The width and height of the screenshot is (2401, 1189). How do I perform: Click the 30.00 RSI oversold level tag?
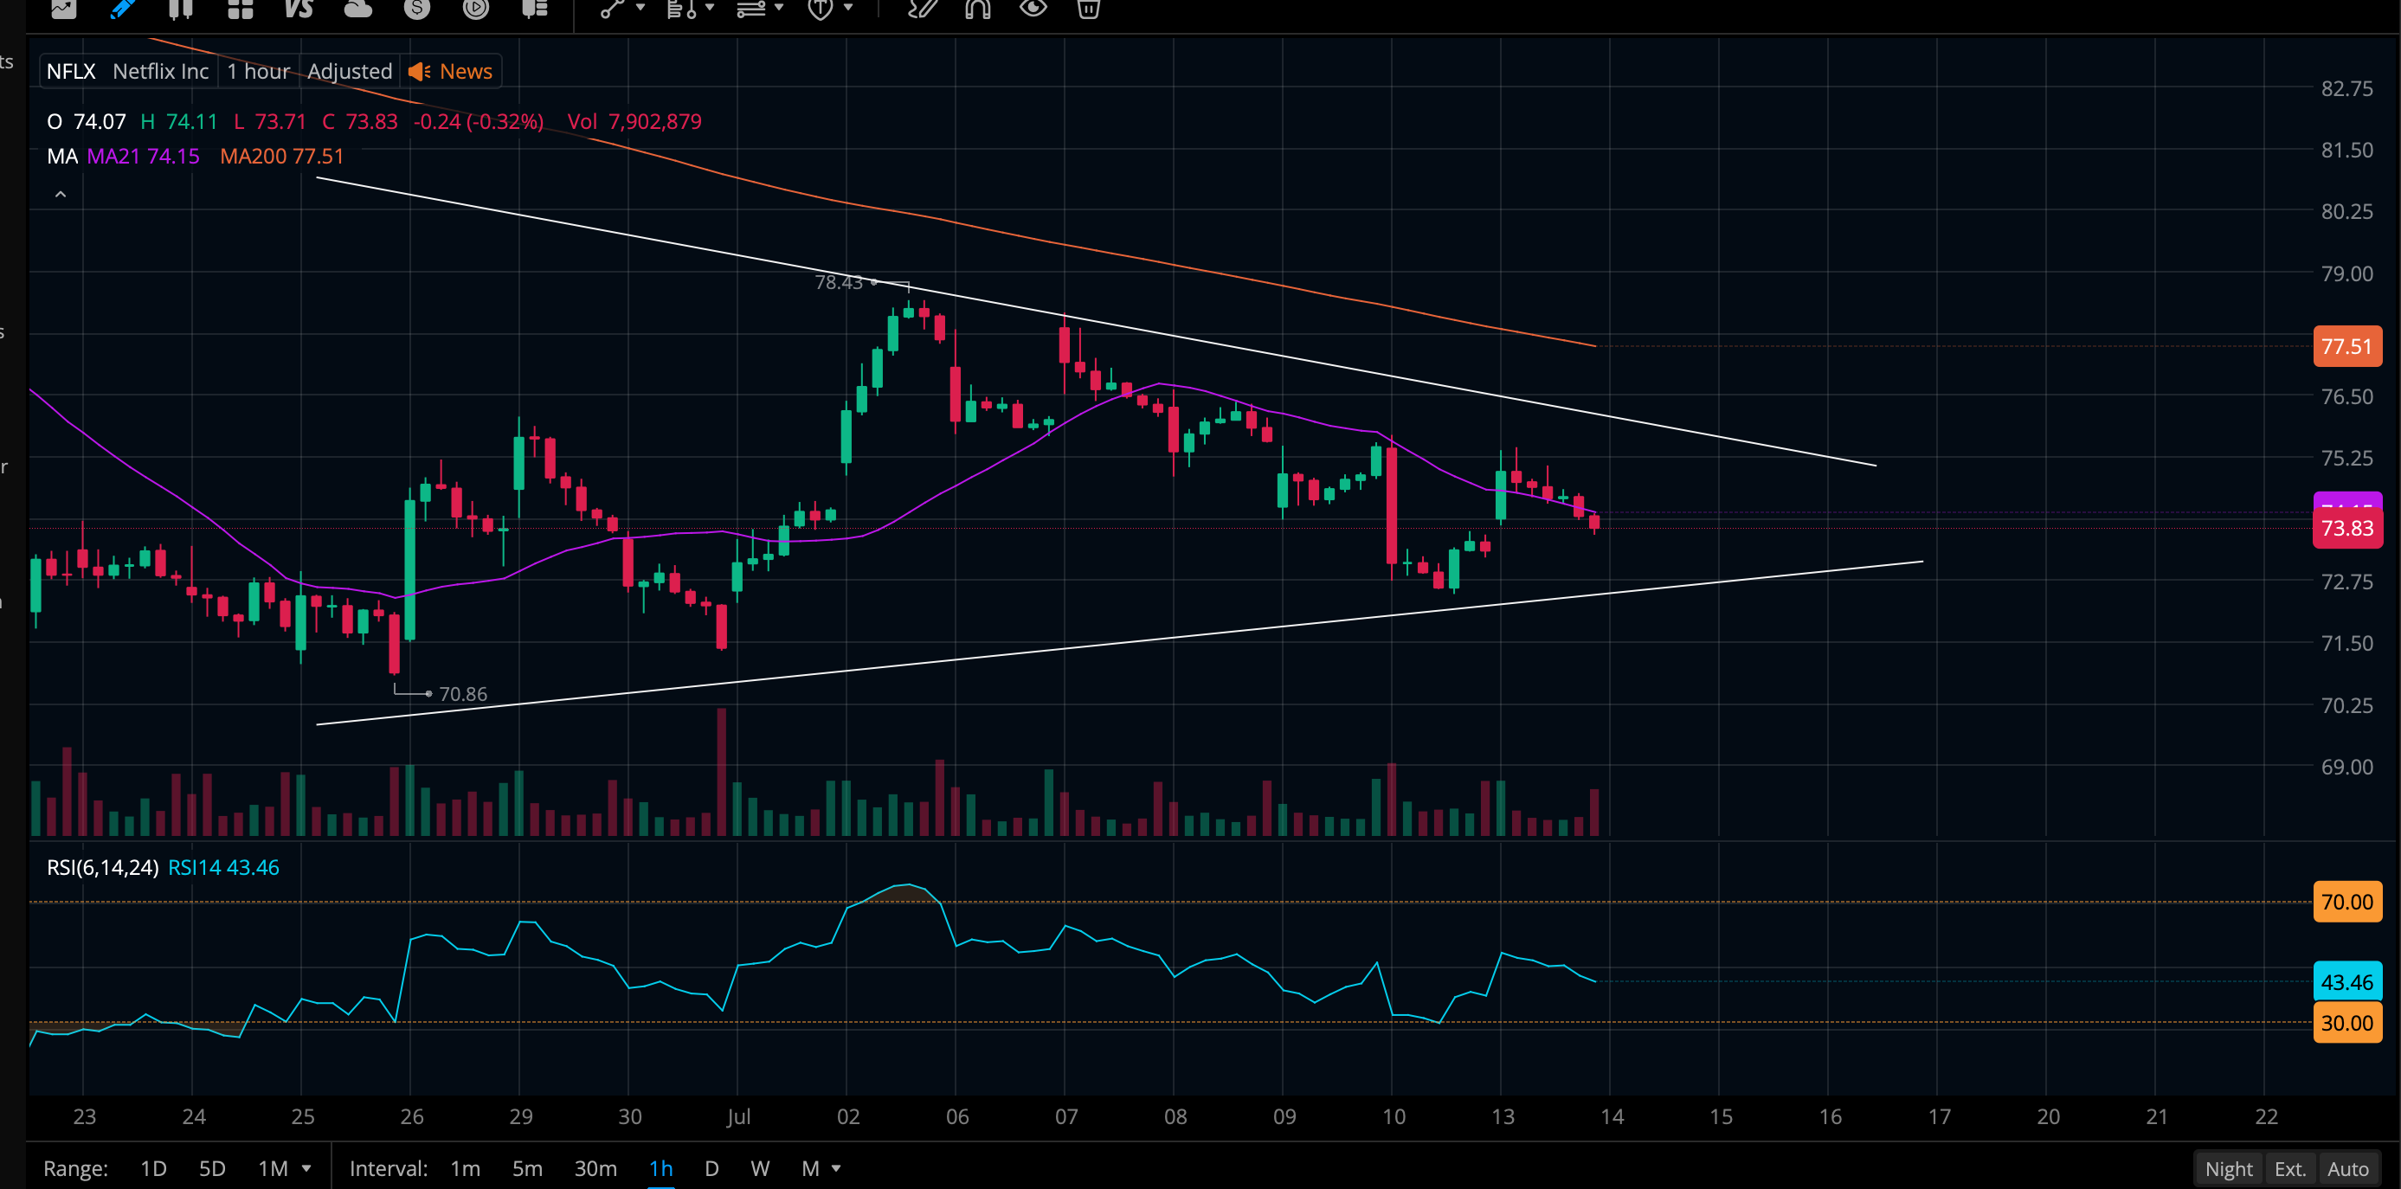coord(2347,1023)
